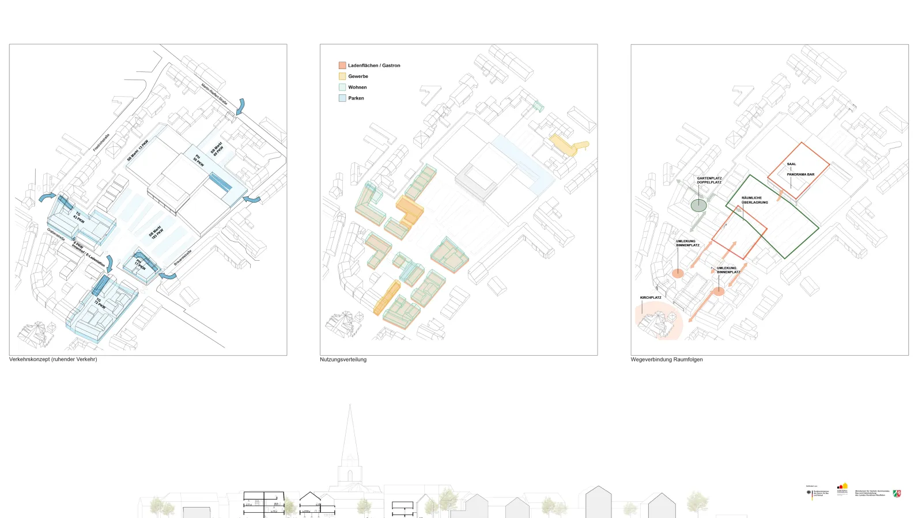The image size is (922, 518).
Task: Click the 'RÄUMLICHE ÜBERLAGRUNG' label
Action: coord(754,200)
